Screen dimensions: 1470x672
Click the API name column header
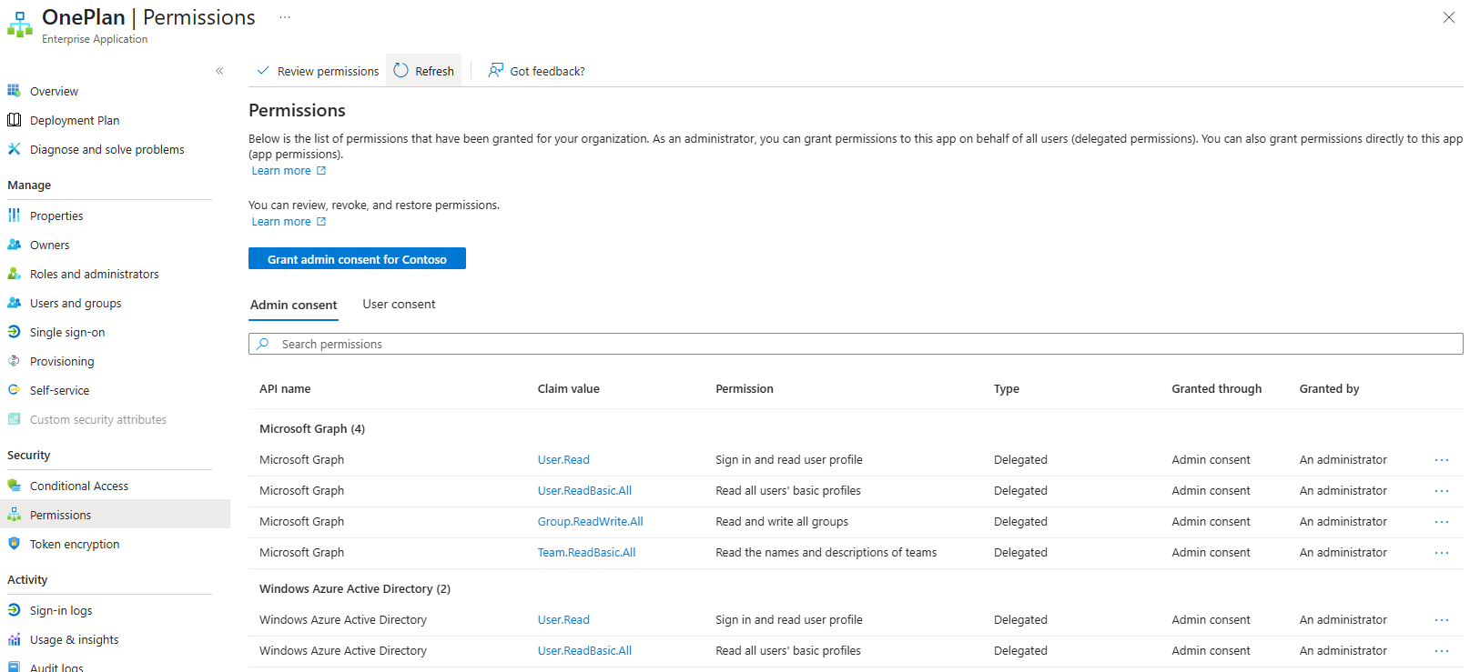tap(285, 389)
